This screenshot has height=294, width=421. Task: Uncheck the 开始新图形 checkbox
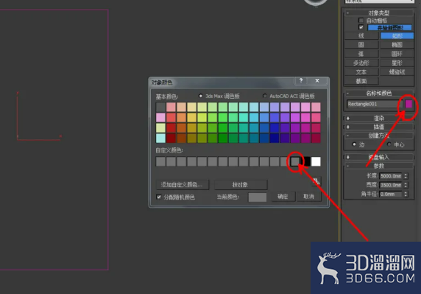pos(361,27)
